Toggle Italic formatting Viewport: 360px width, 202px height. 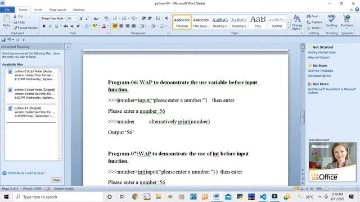[x=50, y=26]
